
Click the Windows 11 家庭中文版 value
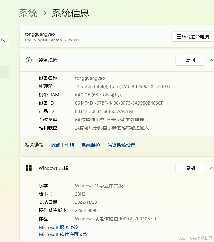pyautogui.click(x=99, y=186)
